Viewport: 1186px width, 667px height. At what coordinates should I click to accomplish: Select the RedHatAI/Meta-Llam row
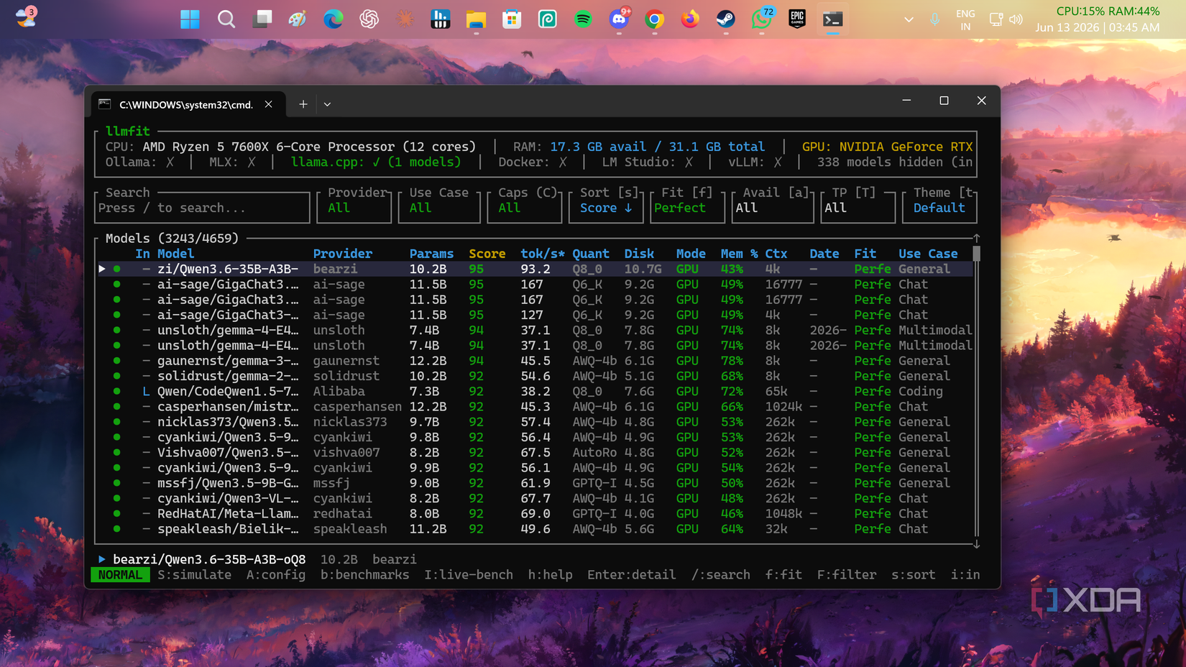[535, 514]
